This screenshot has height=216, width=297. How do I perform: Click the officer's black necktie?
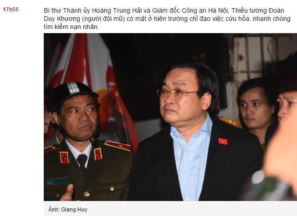click(82, 161)
